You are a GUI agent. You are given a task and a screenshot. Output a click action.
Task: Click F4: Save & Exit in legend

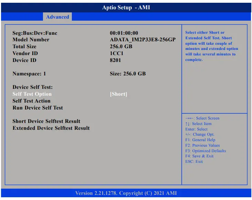pos(199,156)
